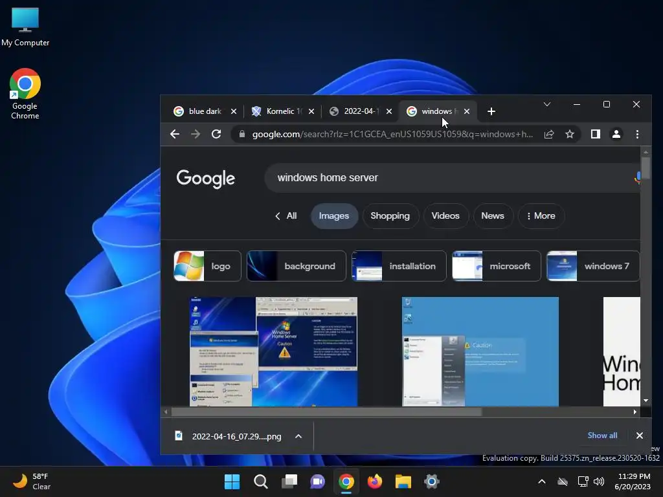The image size is (663, 497).
Task: Open clock showing 11:29 PM
Action: point(633,481)
